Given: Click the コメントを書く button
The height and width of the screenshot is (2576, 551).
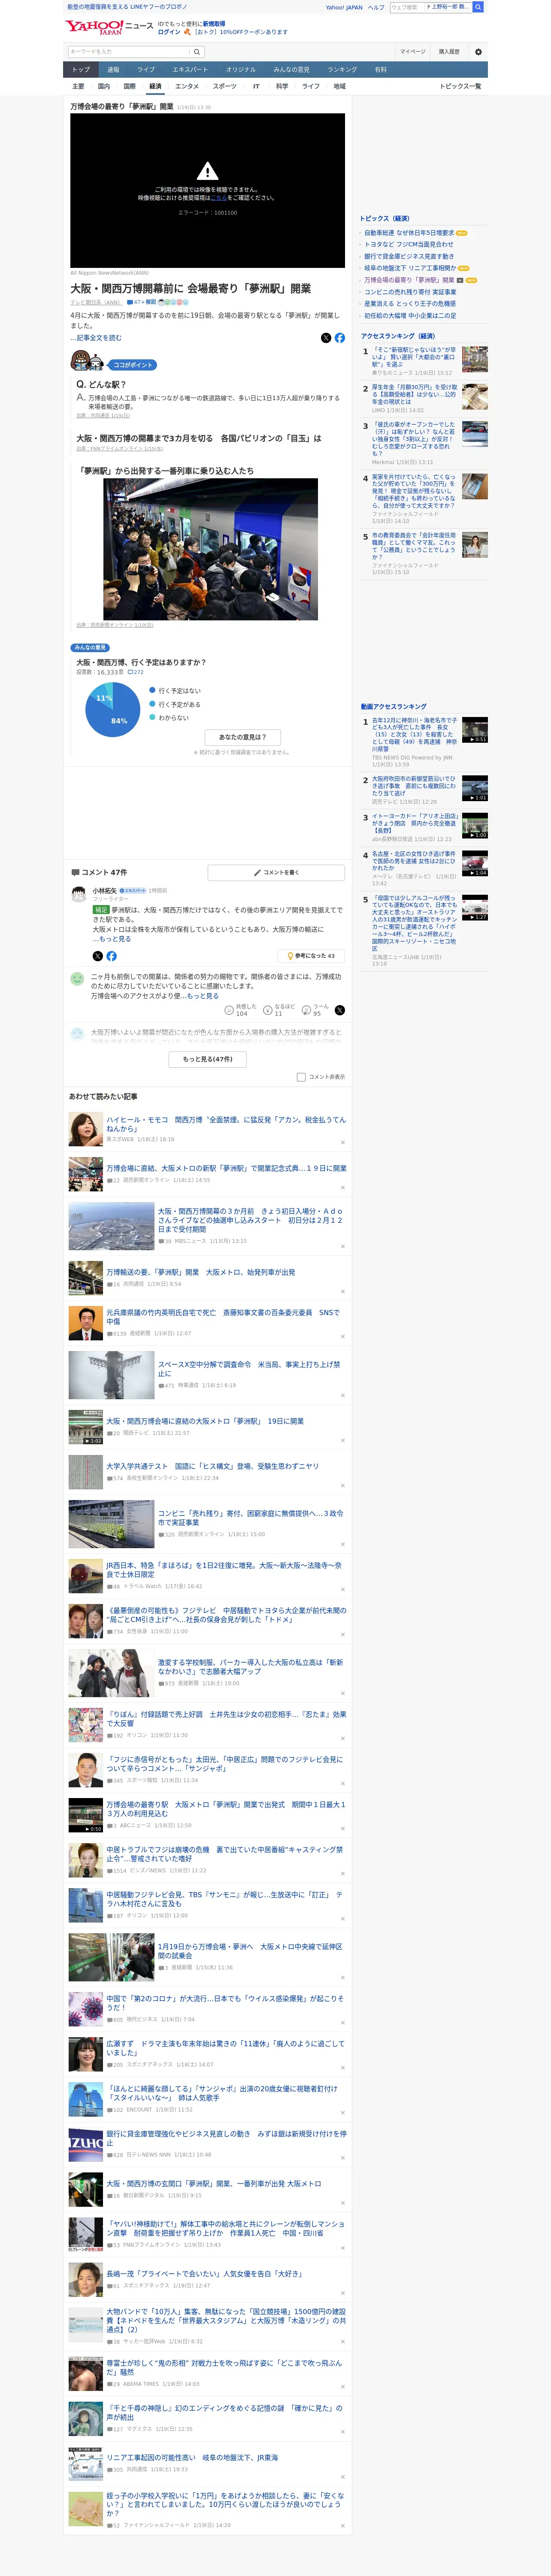Looking at the screenshot, I should pos(276,873).
